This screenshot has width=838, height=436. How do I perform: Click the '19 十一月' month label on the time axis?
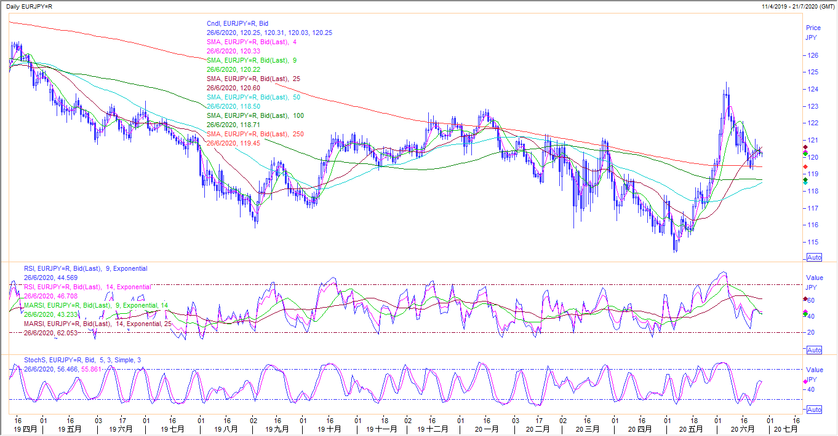[x=381, y=429]
